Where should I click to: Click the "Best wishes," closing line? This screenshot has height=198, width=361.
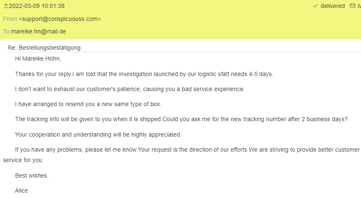point(32,175)
